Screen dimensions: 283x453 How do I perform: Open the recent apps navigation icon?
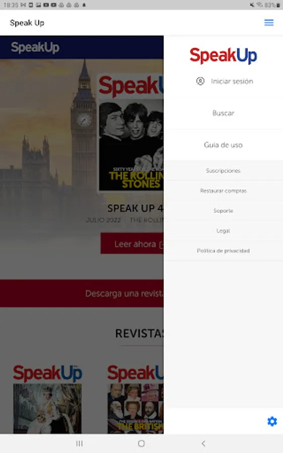point(79,443)
